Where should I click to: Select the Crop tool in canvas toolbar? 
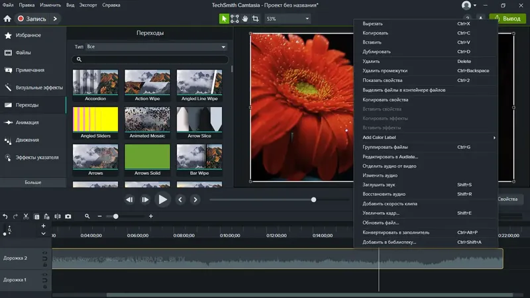[256, 19]
